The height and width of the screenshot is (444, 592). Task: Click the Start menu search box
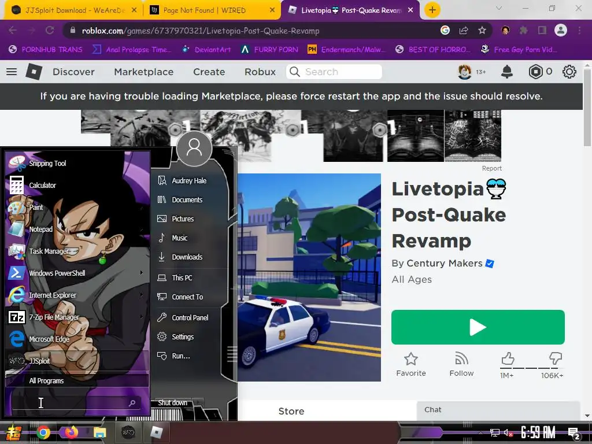[x=76, y=403]
